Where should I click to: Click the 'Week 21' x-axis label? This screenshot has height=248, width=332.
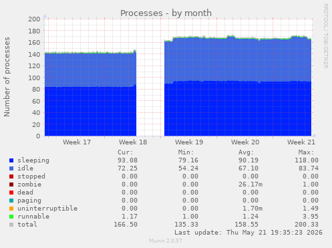pos(301,142)
